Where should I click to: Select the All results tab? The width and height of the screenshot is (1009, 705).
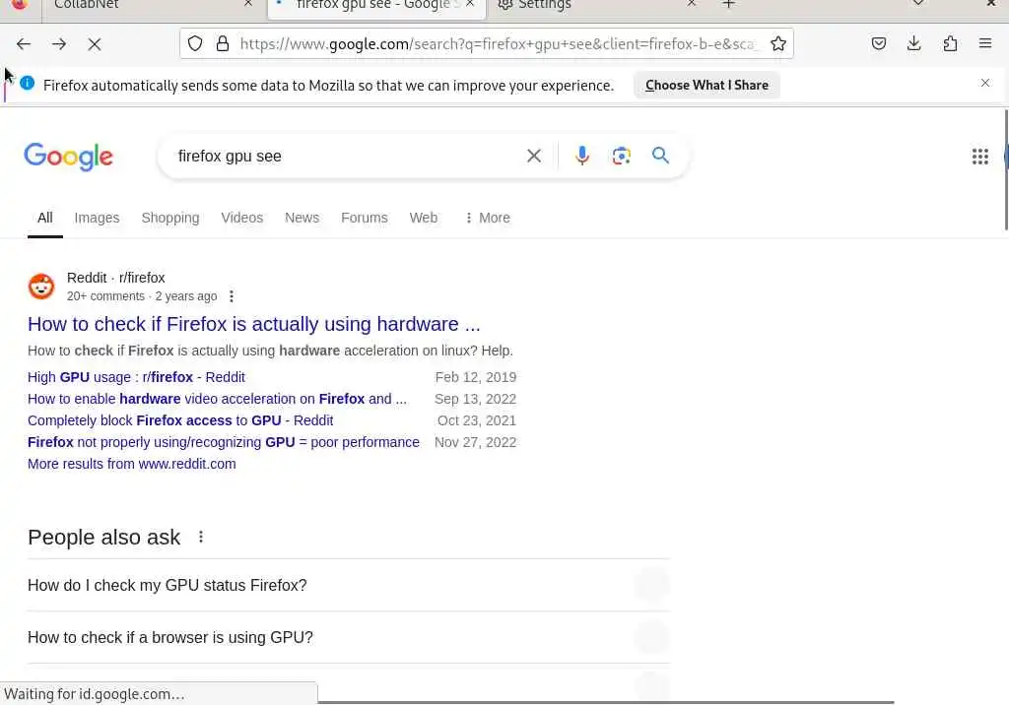tap(45, 218)
